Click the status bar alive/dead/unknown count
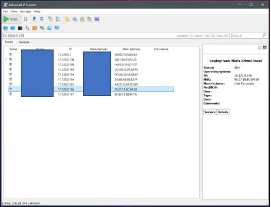Image resolution: width=271 pixels, height=207 pixels. click(21, 203)
